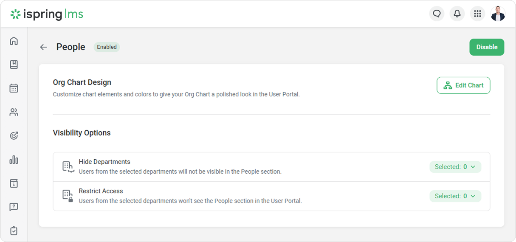
Task: Click the Edit Chart button
Action: click(463, 85)
